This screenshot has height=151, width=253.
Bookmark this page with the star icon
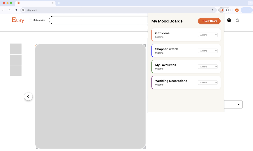(x=213, y=10)
